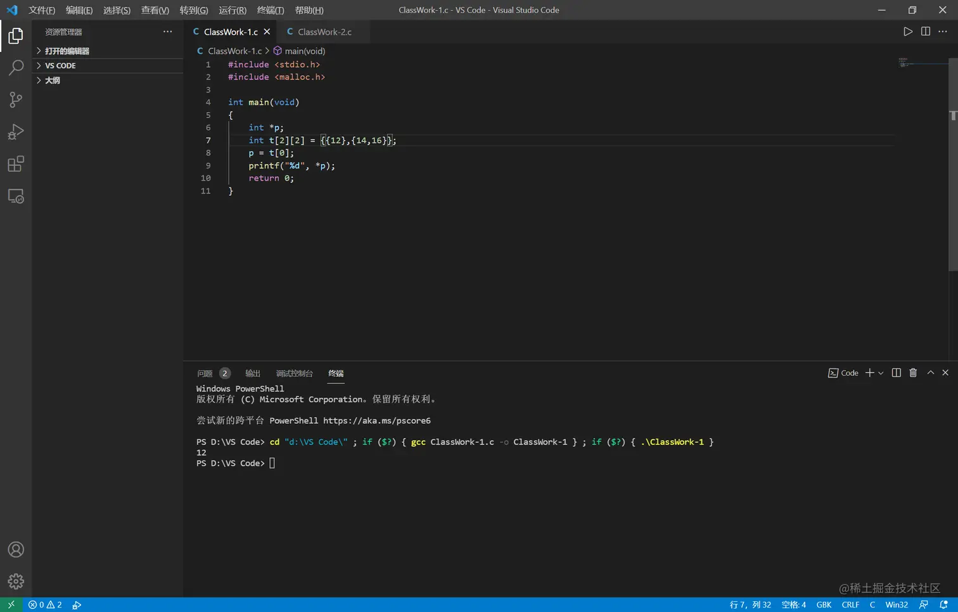Open the Manage gear menu
This screenshot has width=958, height=612.
(16, 581)
